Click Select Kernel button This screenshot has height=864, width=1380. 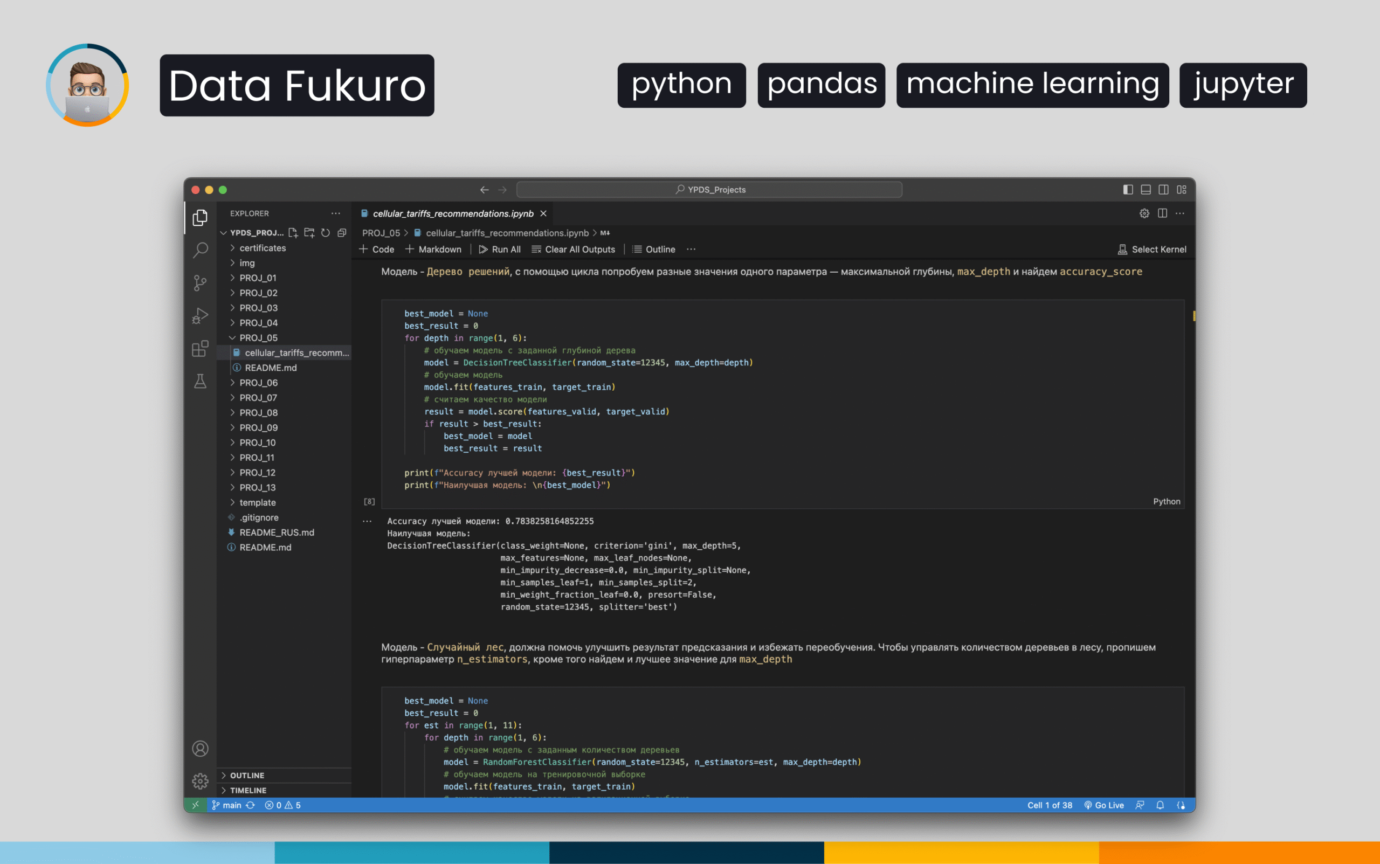[x=1152, y=249]
